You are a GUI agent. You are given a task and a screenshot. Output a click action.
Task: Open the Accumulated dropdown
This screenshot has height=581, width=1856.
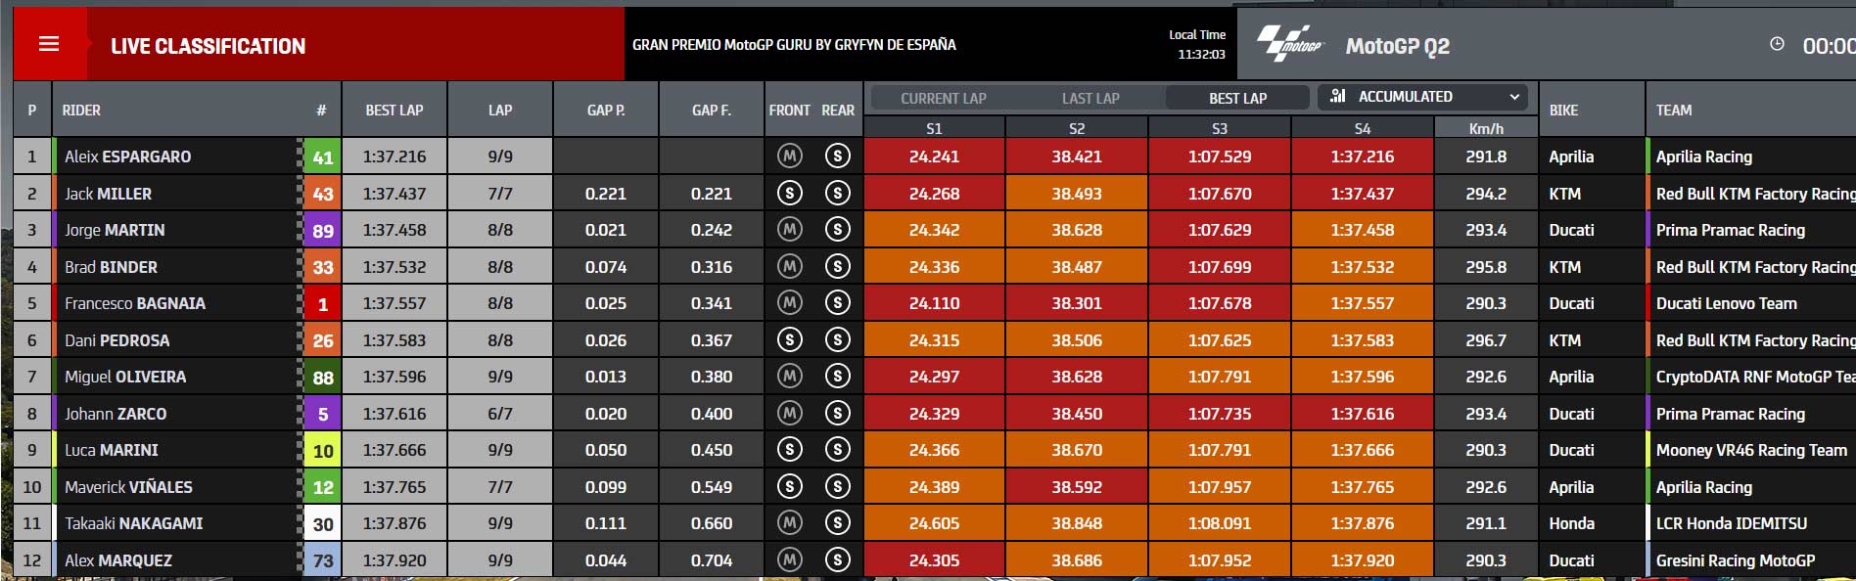(x=1425, y=97)
